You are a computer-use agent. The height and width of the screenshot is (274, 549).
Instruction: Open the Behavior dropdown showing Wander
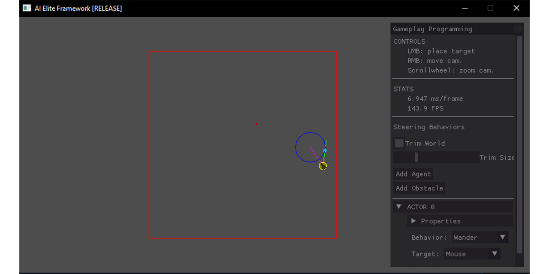[480, 237]
